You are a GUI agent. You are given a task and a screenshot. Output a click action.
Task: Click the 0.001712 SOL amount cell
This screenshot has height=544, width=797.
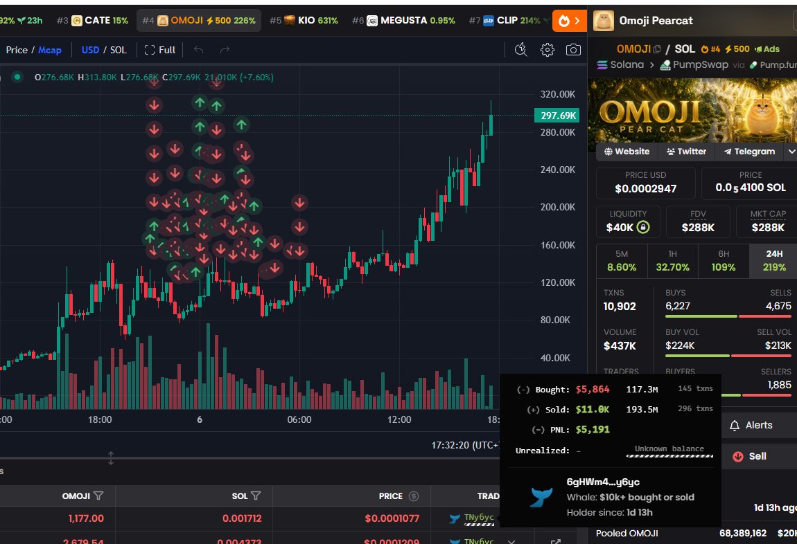coord(241,518)
